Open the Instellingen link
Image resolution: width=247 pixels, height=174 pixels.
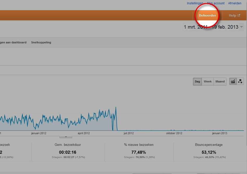pyautogui.click(x=195, y=3)
